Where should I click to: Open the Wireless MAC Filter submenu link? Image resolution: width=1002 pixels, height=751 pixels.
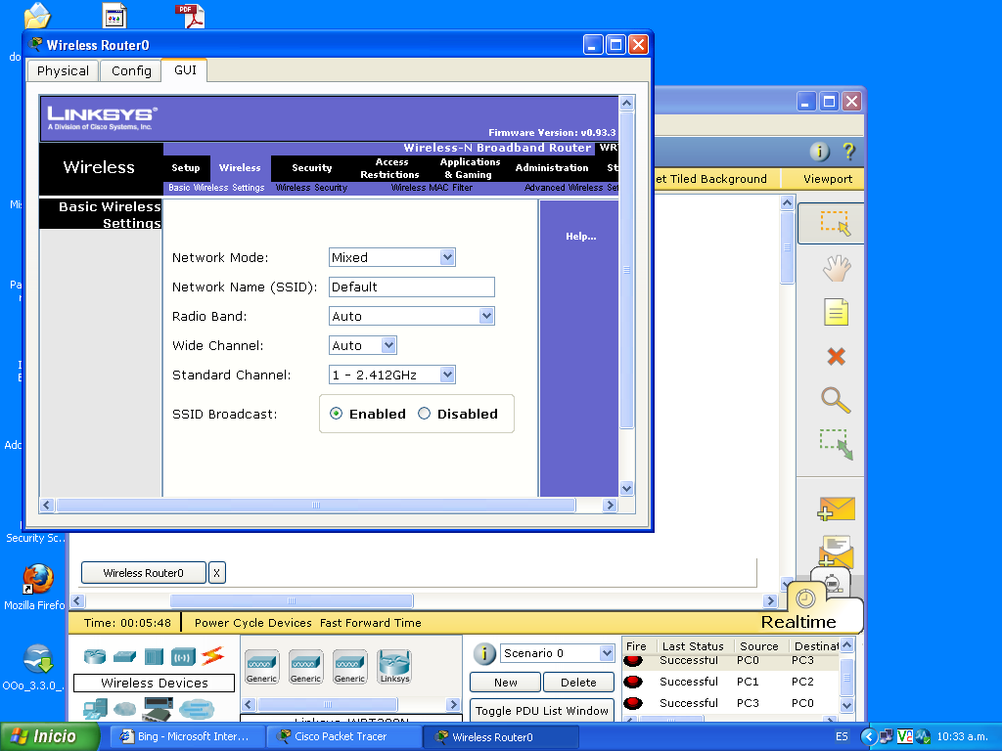coord(432,188)
